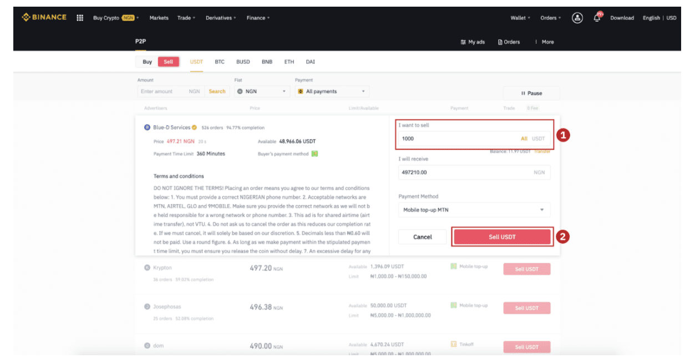
Task: Click the 360 Minutes payment time limit
Action: (x=211, y=154)
